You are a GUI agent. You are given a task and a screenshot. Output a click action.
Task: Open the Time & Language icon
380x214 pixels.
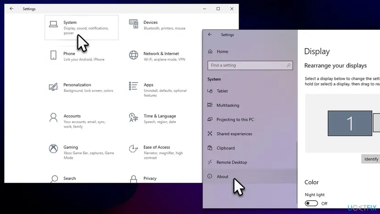pos(134,118)
